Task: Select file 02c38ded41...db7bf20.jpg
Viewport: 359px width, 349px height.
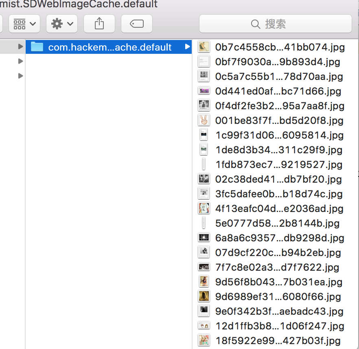Action: point(275,179)
